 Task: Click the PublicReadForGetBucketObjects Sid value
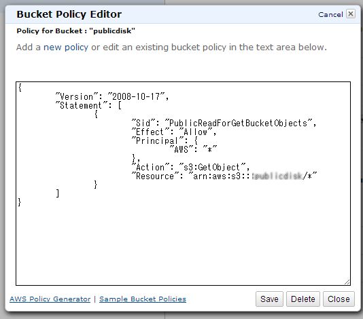click(239, 123)
